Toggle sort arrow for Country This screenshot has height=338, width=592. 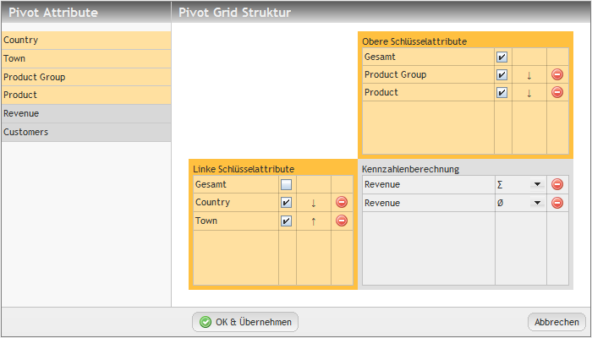313,203
